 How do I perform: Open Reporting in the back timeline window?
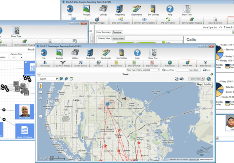click(120, 10)
